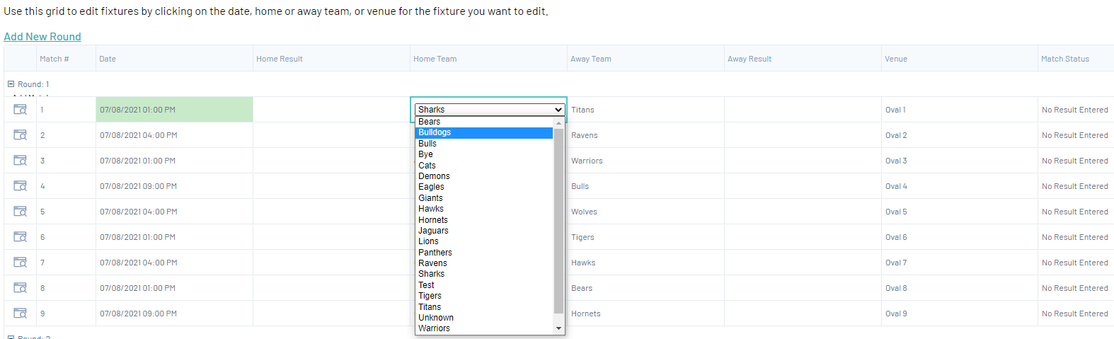1114x339 pixels.
Task: Open match 9 details icon
Action: 20,314
